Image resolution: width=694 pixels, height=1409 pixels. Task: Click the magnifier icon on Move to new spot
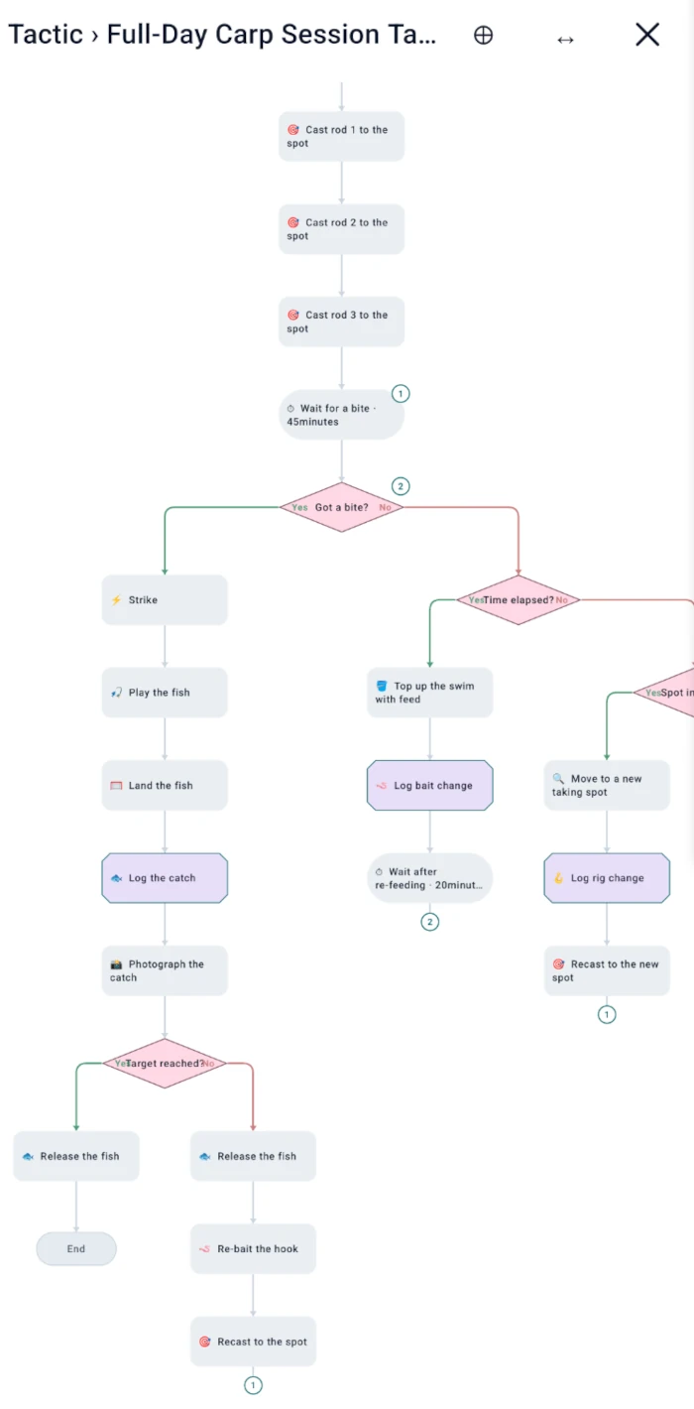(x=558, y=779)
